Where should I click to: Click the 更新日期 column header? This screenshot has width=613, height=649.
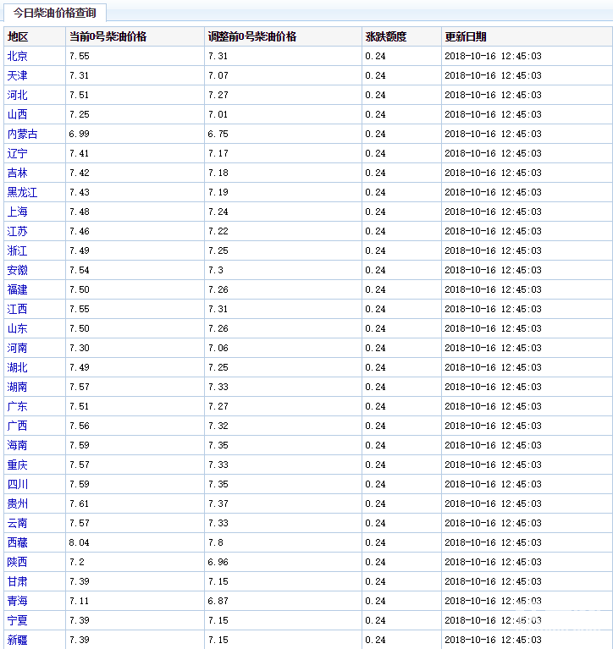click(x=527, y=36)
